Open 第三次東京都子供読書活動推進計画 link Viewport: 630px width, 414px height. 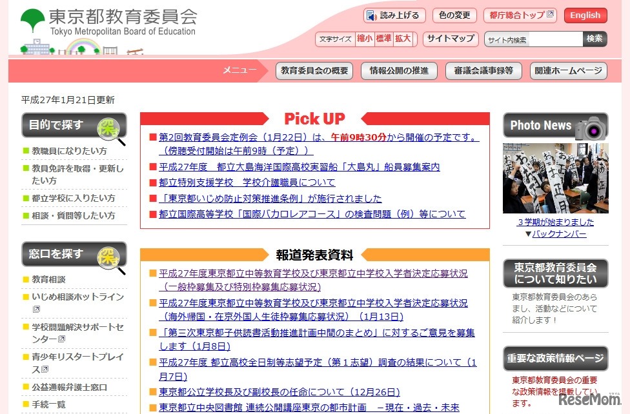click(316, 339)
